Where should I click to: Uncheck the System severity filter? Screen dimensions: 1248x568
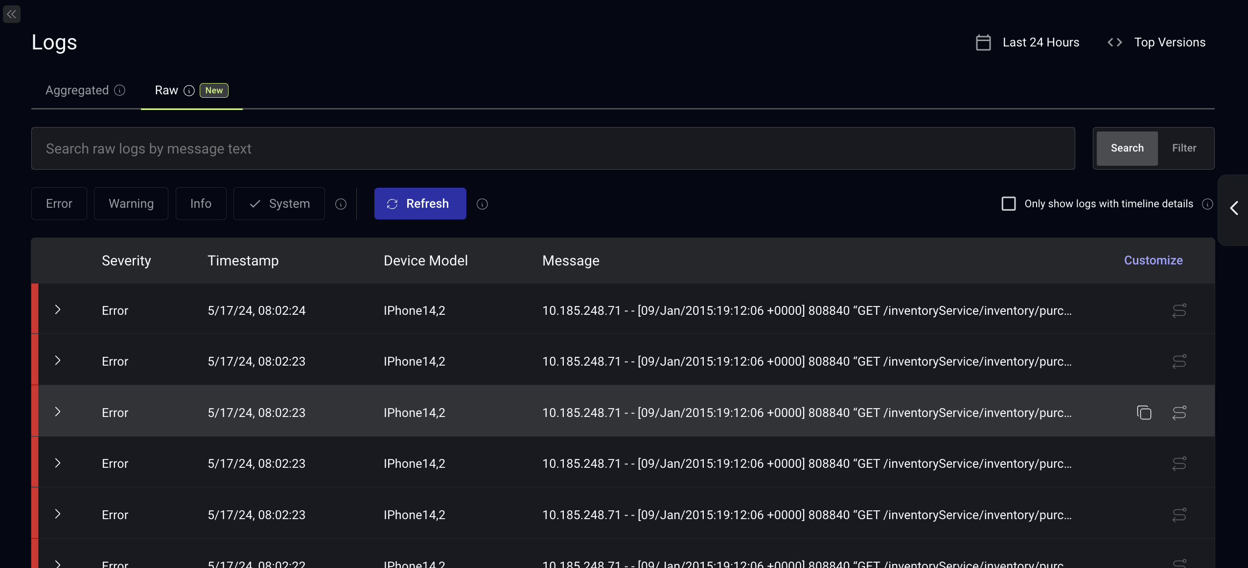[x=279, y=204]
